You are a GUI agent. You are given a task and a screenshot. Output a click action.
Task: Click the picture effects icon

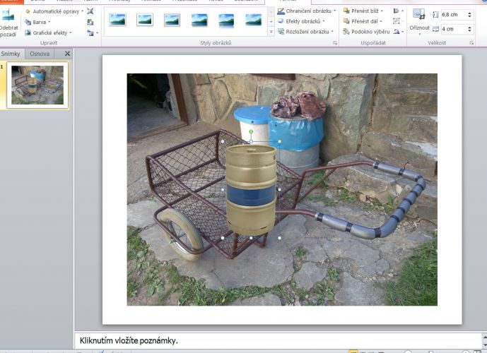pos(281,21)
